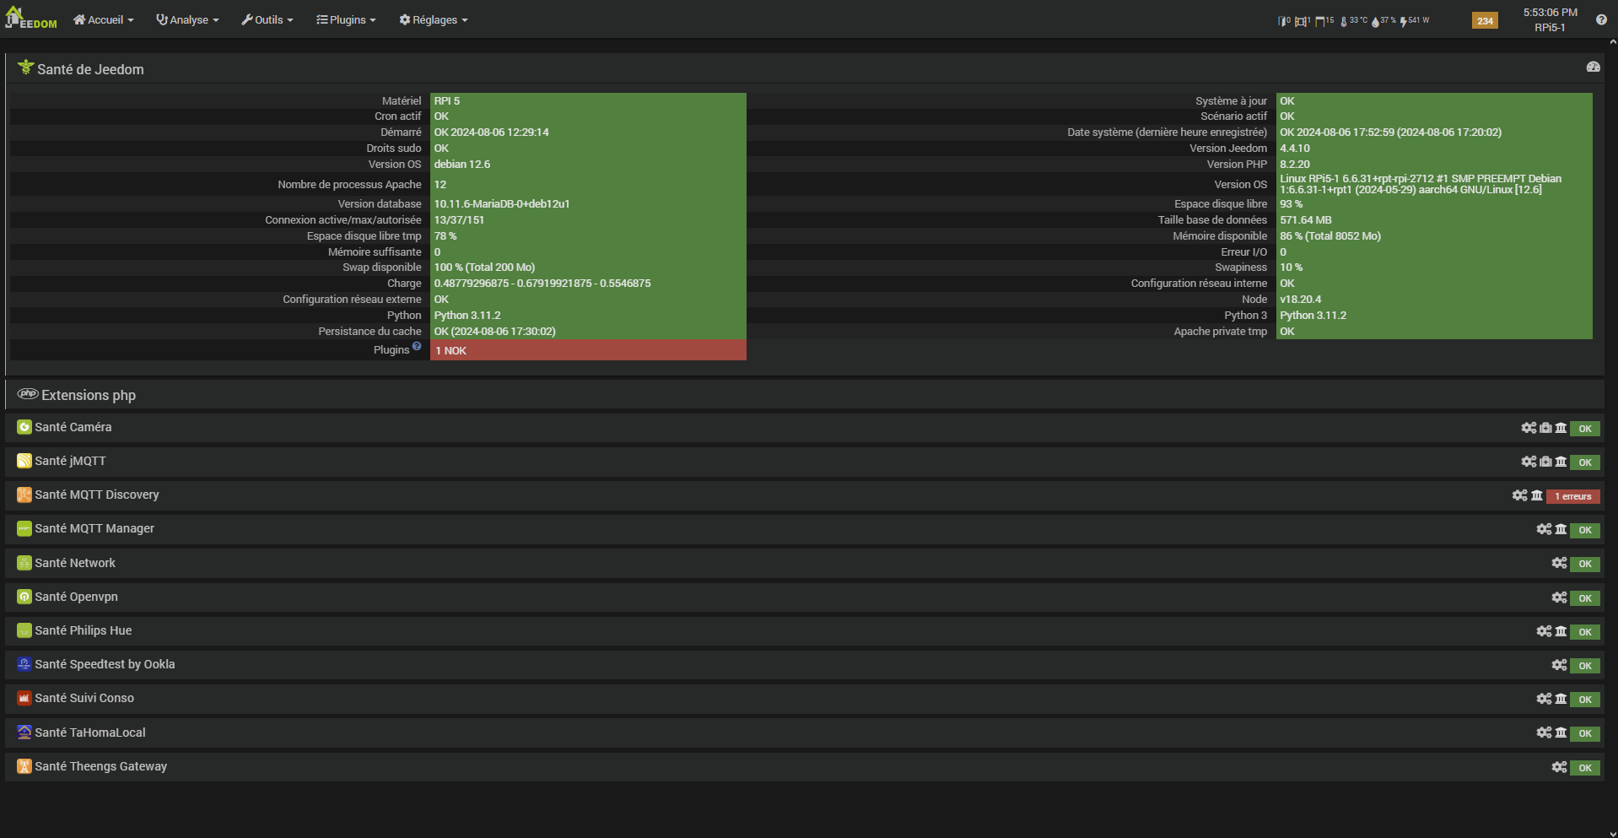Viewport: 1618px width, 838px height.
Task: Click the building icon in Suivi Conso row
Action: pos(1561,699)
